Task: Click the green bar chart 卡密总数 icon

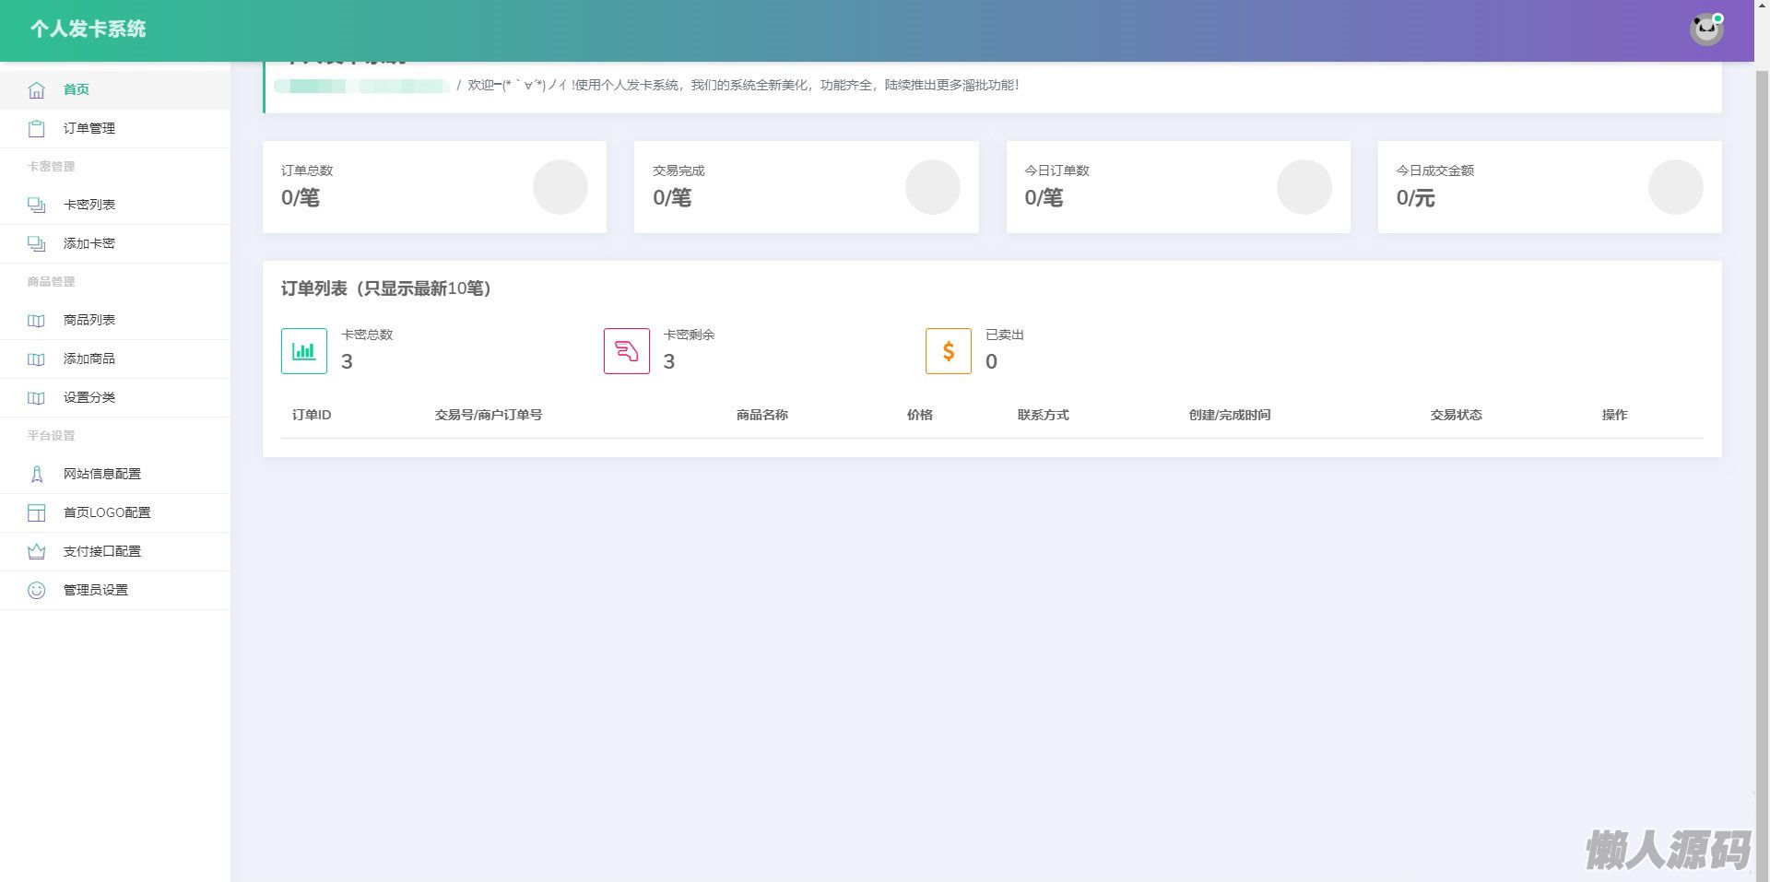Action: (x=304, y=351)
